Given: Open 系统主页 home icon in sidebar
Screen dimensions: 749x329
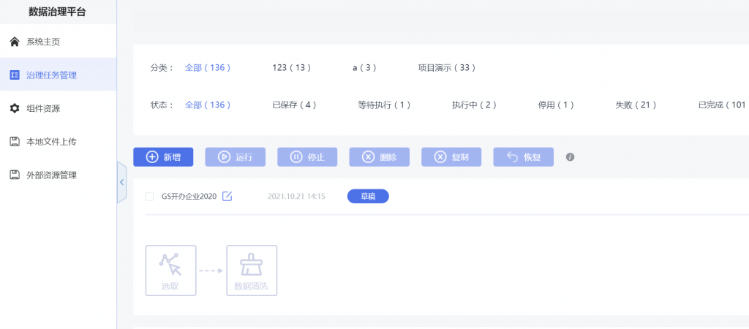Looking at the screenshot, I should click(x=15, y=42).
